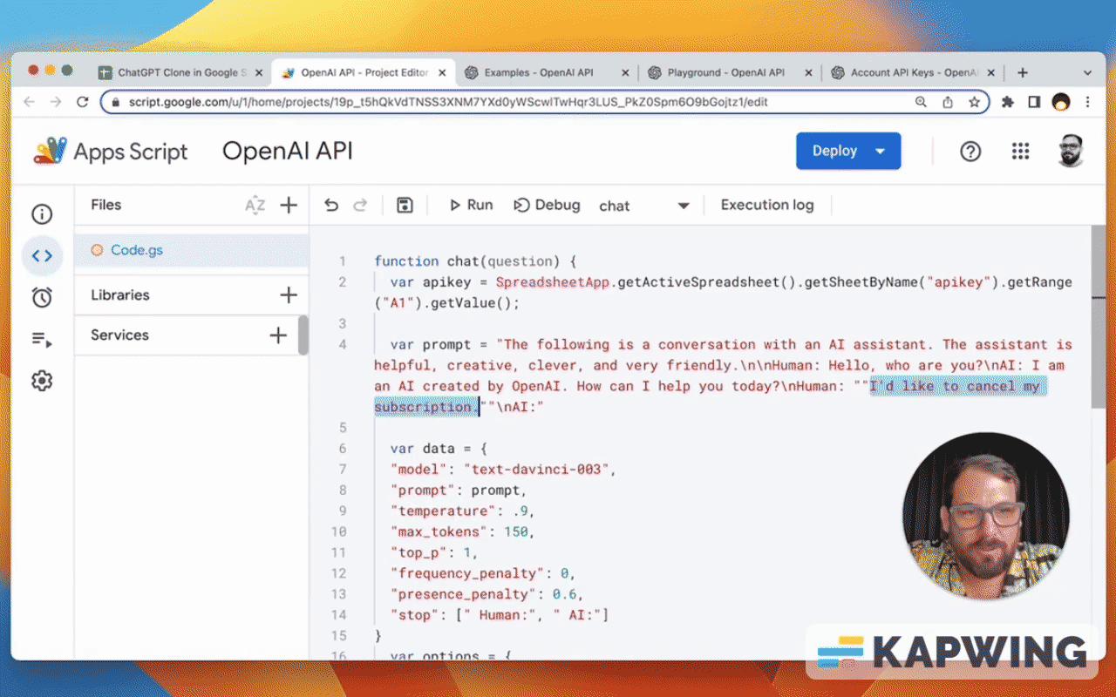Add a library with plus icon
This screenshot has width=1116, height=697.
coord(289,295)
